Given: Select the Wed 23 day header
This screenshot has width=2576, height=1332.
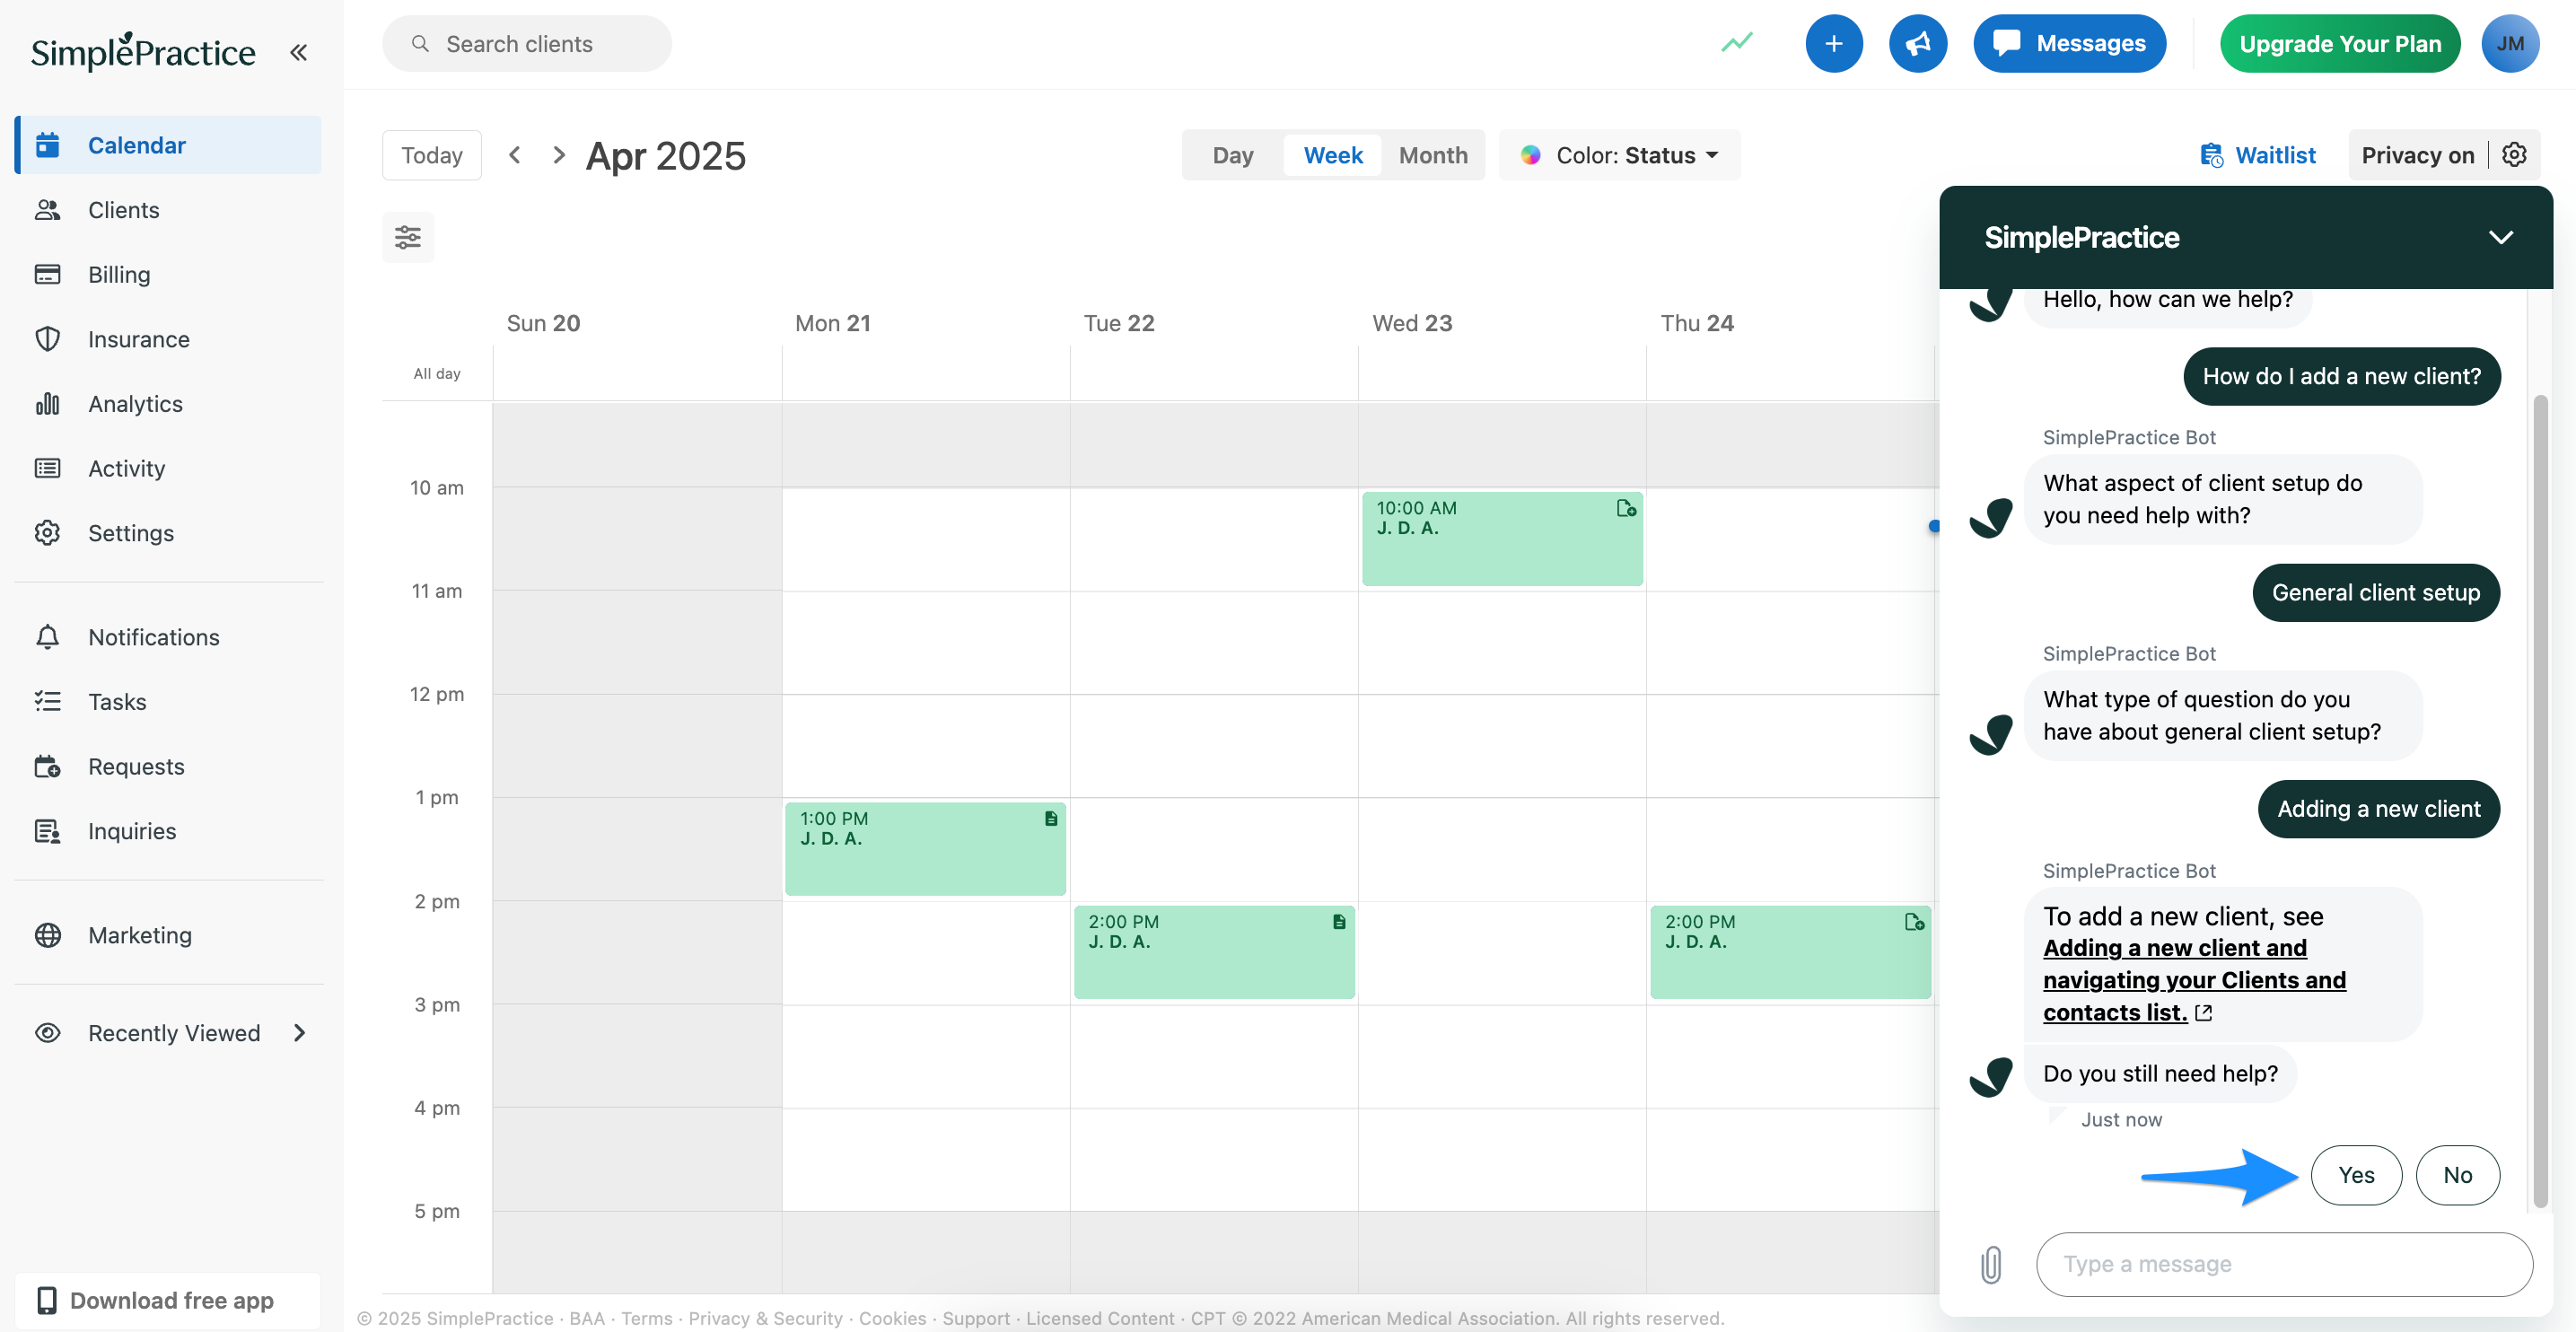Looking at the screenshot, I should click(1411, 323).
